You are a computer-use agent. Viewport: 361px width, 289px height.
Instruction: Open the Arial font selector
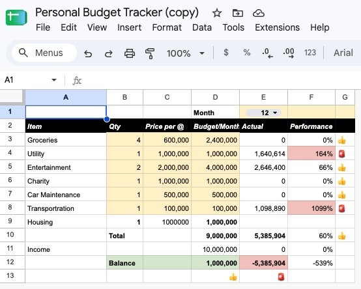343,53
